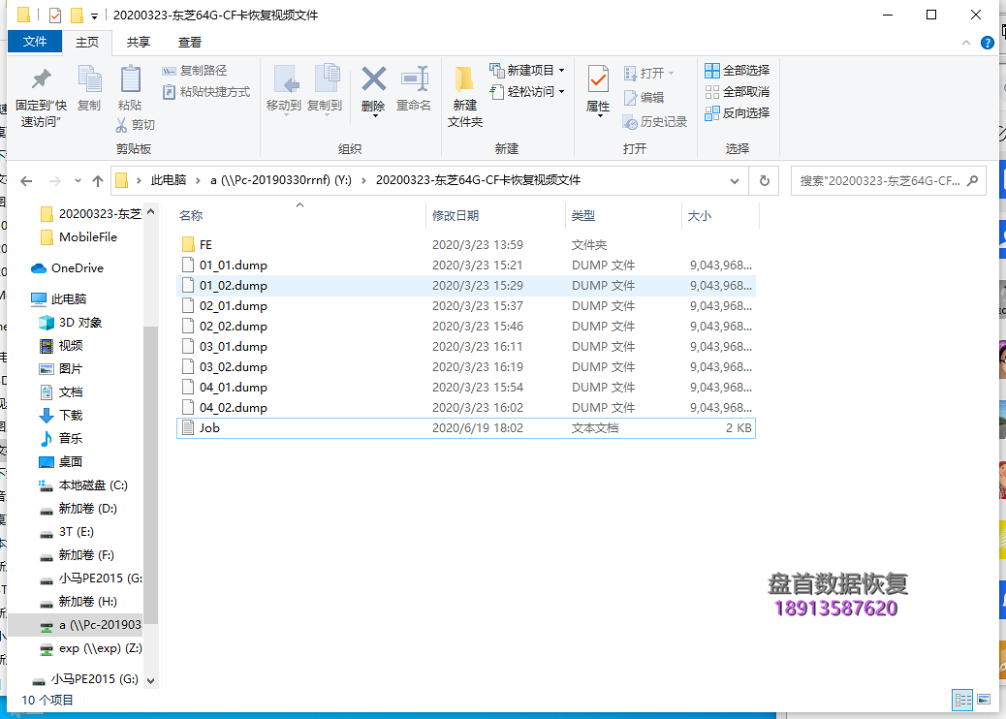Open exp (\\exp) (Z:) network drive
Screen dimensions: 1006x719
point(90,648)
